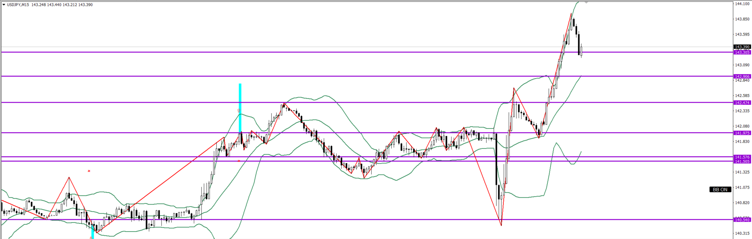Click the red x marker below 141.505 line

(239, 161)
